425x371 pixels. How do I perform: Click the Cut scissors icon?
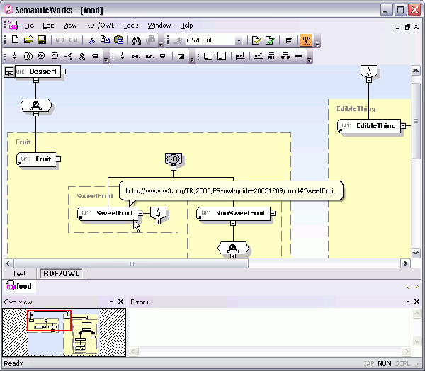coord(91,41)
